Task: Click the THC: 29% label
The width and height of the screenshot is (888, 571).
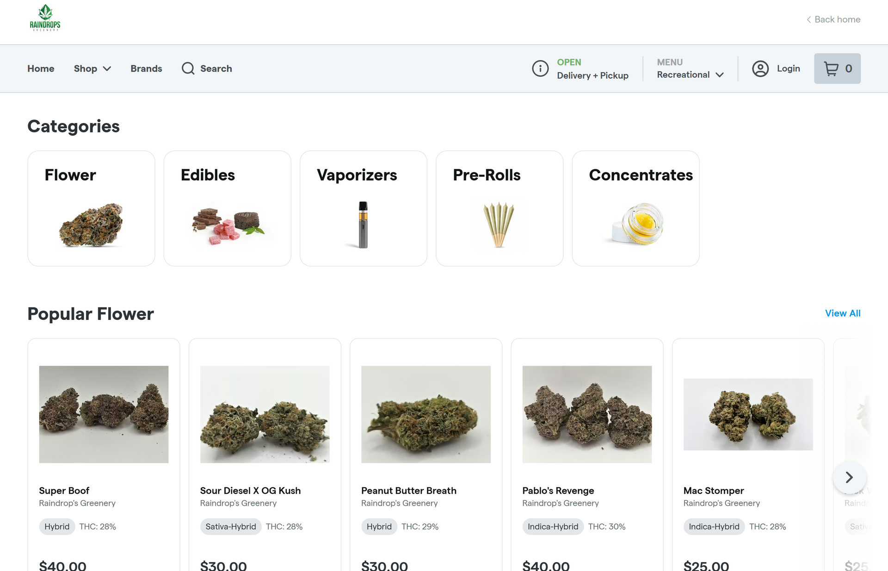Action: pos(420,527)
